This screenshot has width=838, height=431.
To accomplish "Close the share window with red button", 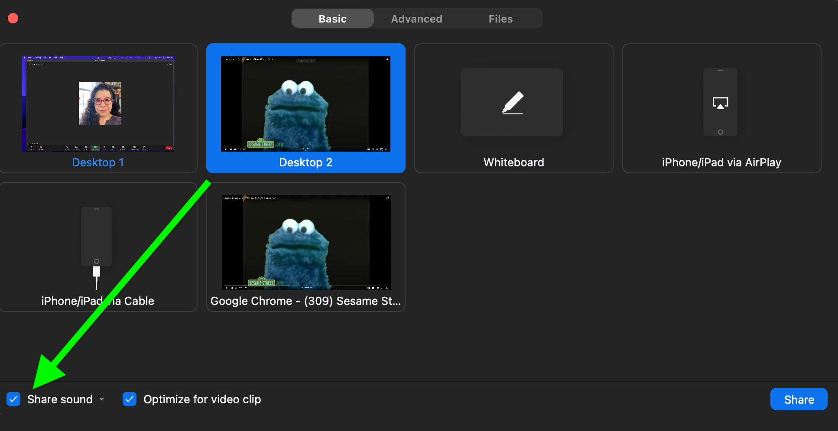I will (x=13, y=18).
